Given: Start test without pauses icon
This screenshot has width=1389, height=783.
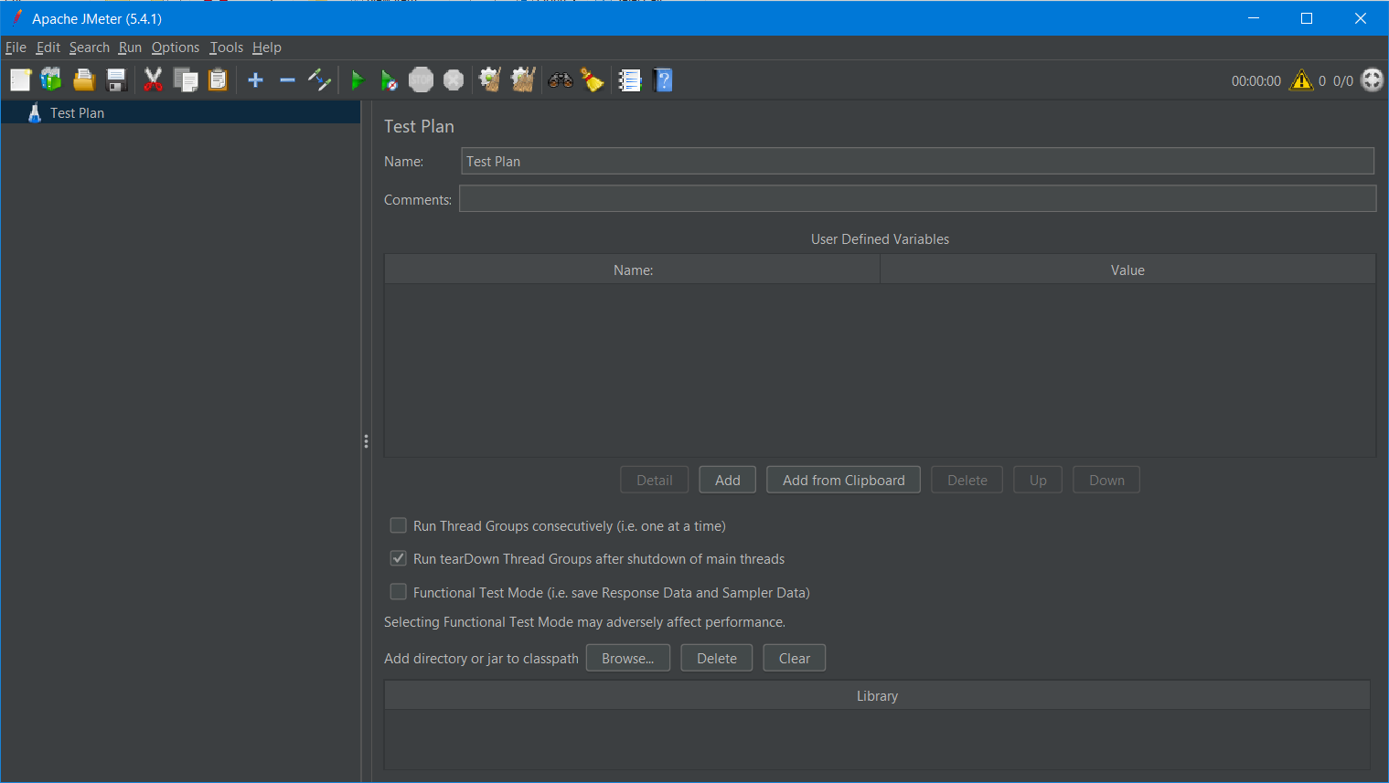Looking at the screenshot, I should click(389, 80).
